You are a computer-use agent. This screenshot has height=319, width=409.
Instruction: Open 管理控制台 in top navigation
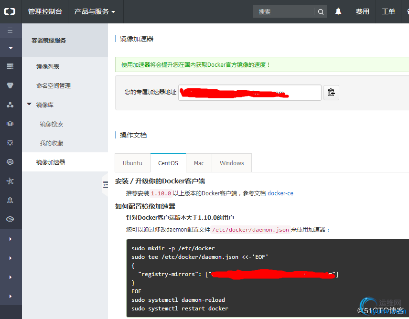(45, 11)
